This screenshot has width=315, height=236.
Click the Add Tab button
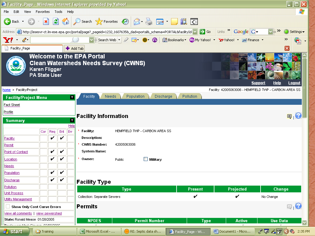click(74, 48)
